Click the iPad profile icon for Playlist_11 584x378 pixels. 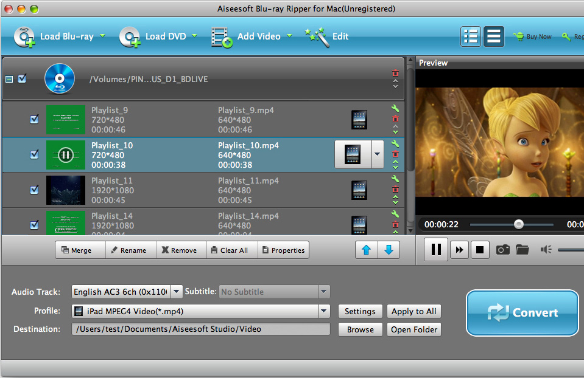tap(359, 190)
